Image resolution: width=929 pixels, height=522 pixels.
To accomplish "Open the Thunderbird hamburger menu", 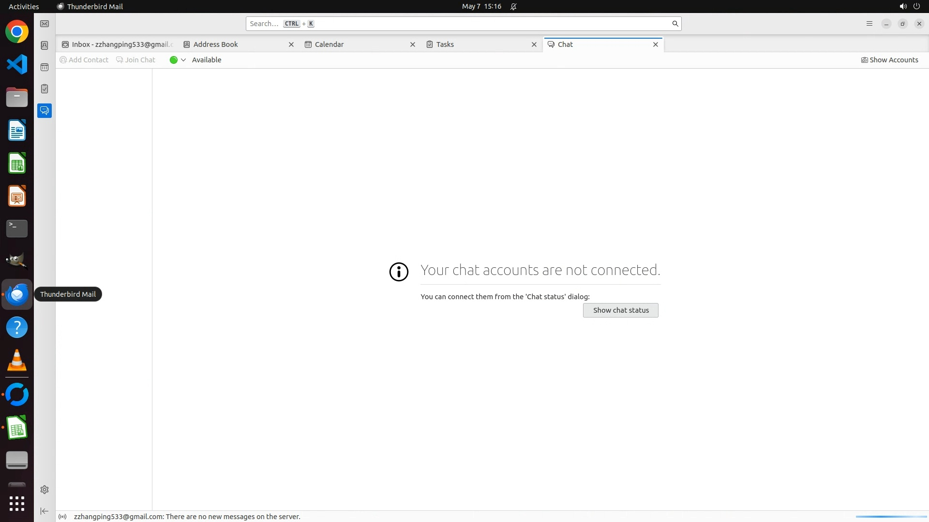I will coord(869,24).
